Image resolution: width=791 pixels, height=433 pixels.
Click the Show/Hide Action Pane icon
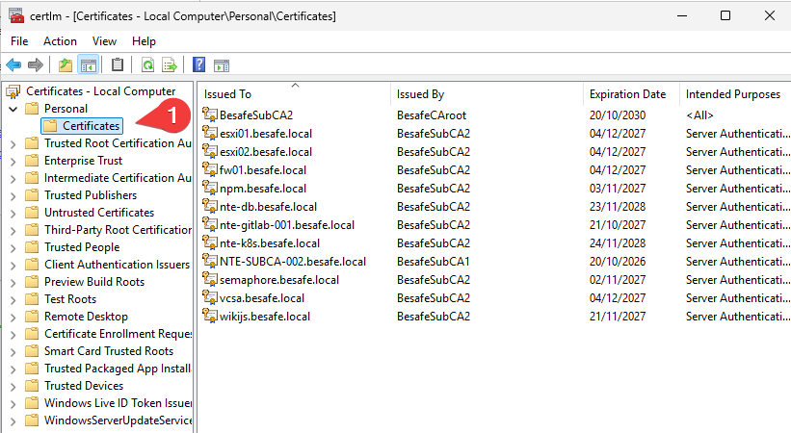[222, 65]
